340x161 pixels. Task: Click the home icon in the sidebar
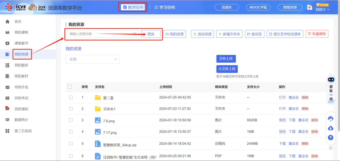[x=8, y=22]
